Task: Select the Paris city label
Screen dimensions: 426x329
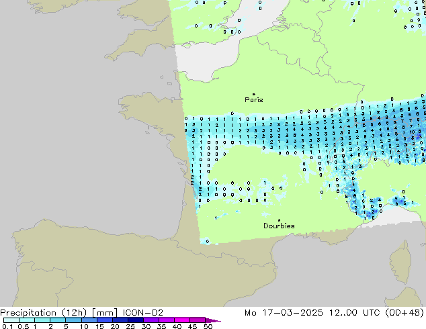Action: point(254,100)
